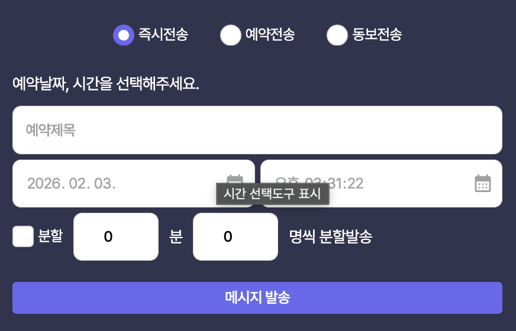Choose the 예약전송 radio option
The height and width of the screenshot is (331, 516).
[230, 35]
